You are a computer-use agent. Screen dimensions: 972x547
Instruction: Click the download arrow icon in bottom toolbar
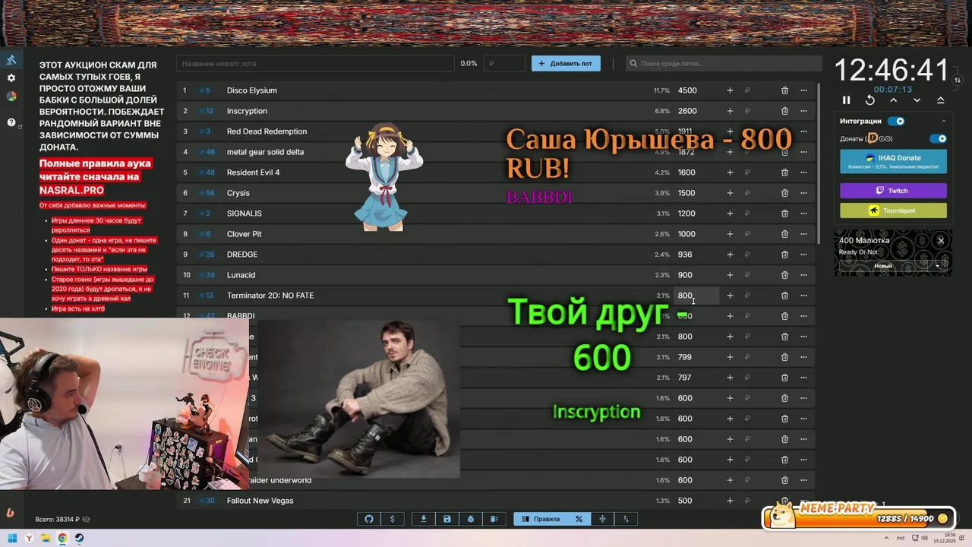coord(424,519)
